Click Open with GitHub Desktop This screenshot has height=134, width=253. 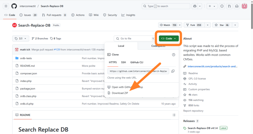coord(125,87)
